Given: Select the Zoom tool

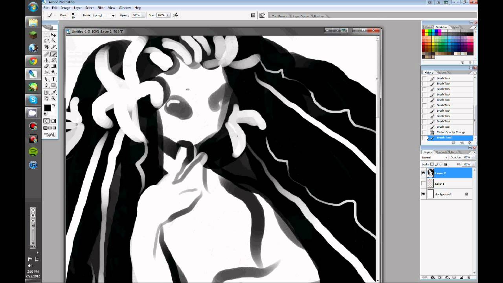Looking at the screenshot, I should point(53,98).
